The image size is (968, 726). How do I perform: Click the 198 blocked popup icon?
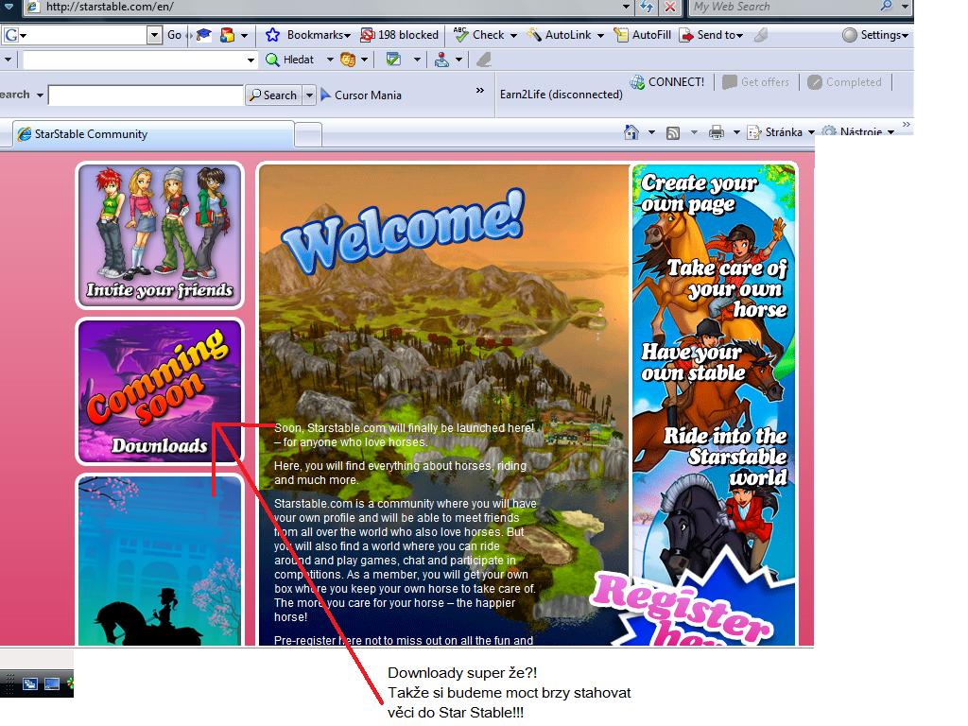point(368,35)
